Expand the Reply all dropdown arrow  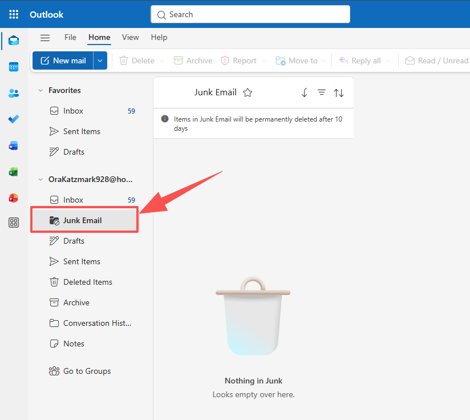[x=388, y=61]
